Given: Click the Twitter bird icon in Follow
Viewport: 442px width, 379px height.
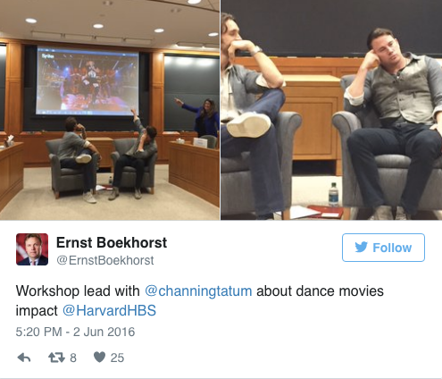Looking at the screenshot, I should tap(362, 248).
